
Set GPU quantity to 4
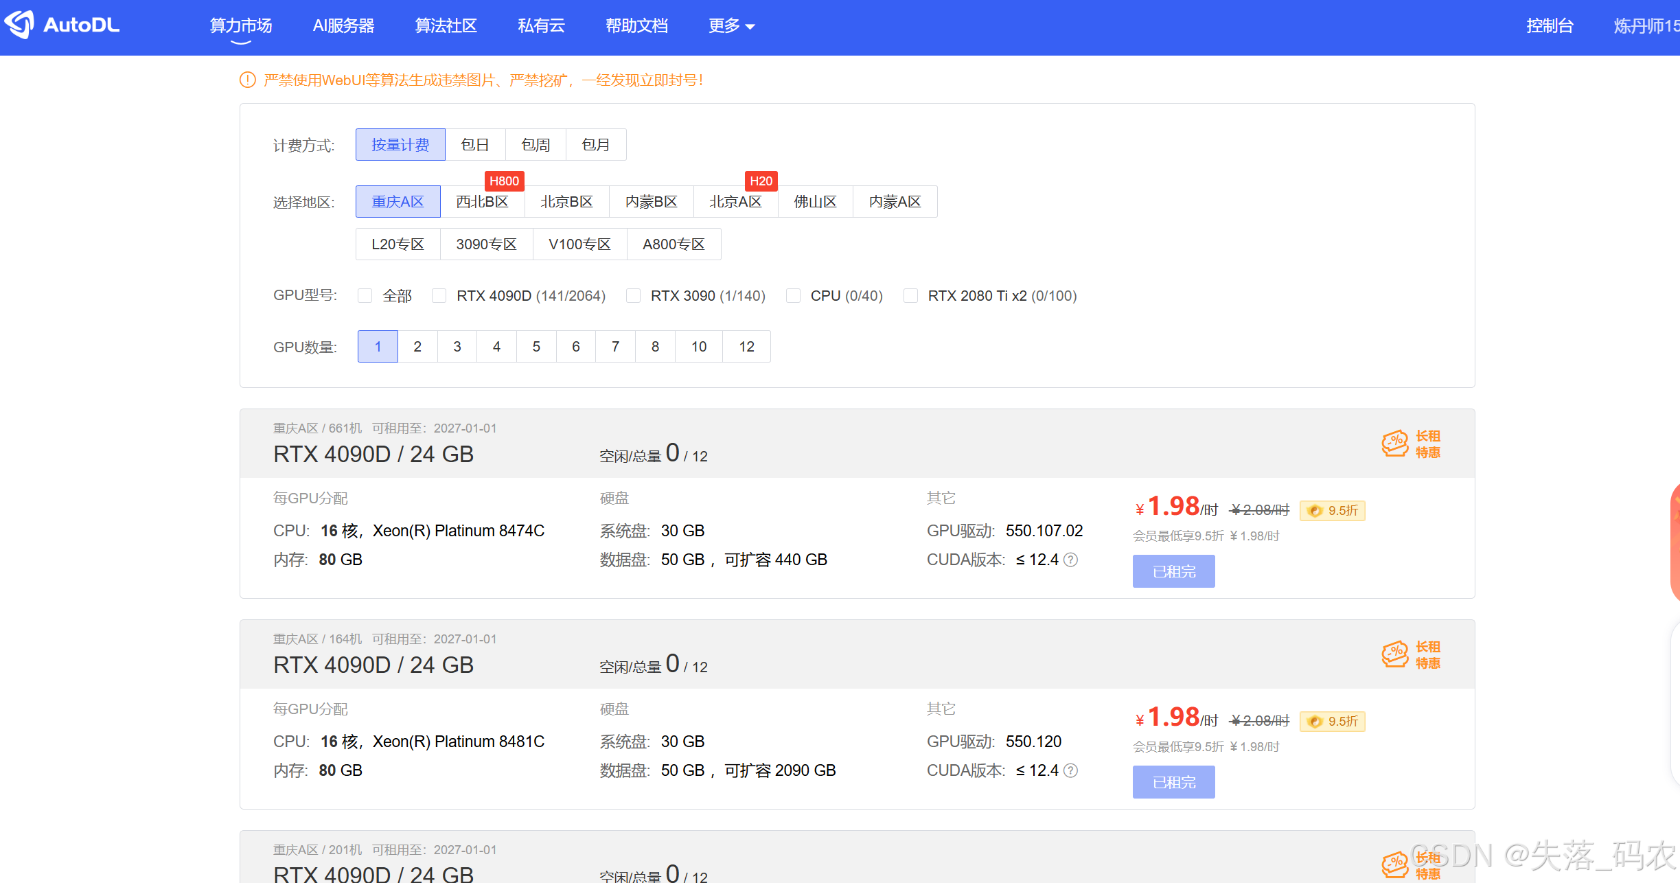pos(496,347)
